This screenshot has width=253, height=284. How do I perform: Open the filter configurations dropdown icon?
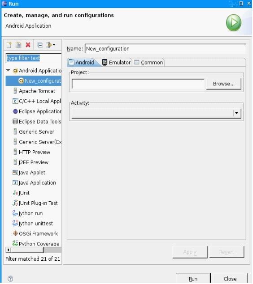point(51,45)
